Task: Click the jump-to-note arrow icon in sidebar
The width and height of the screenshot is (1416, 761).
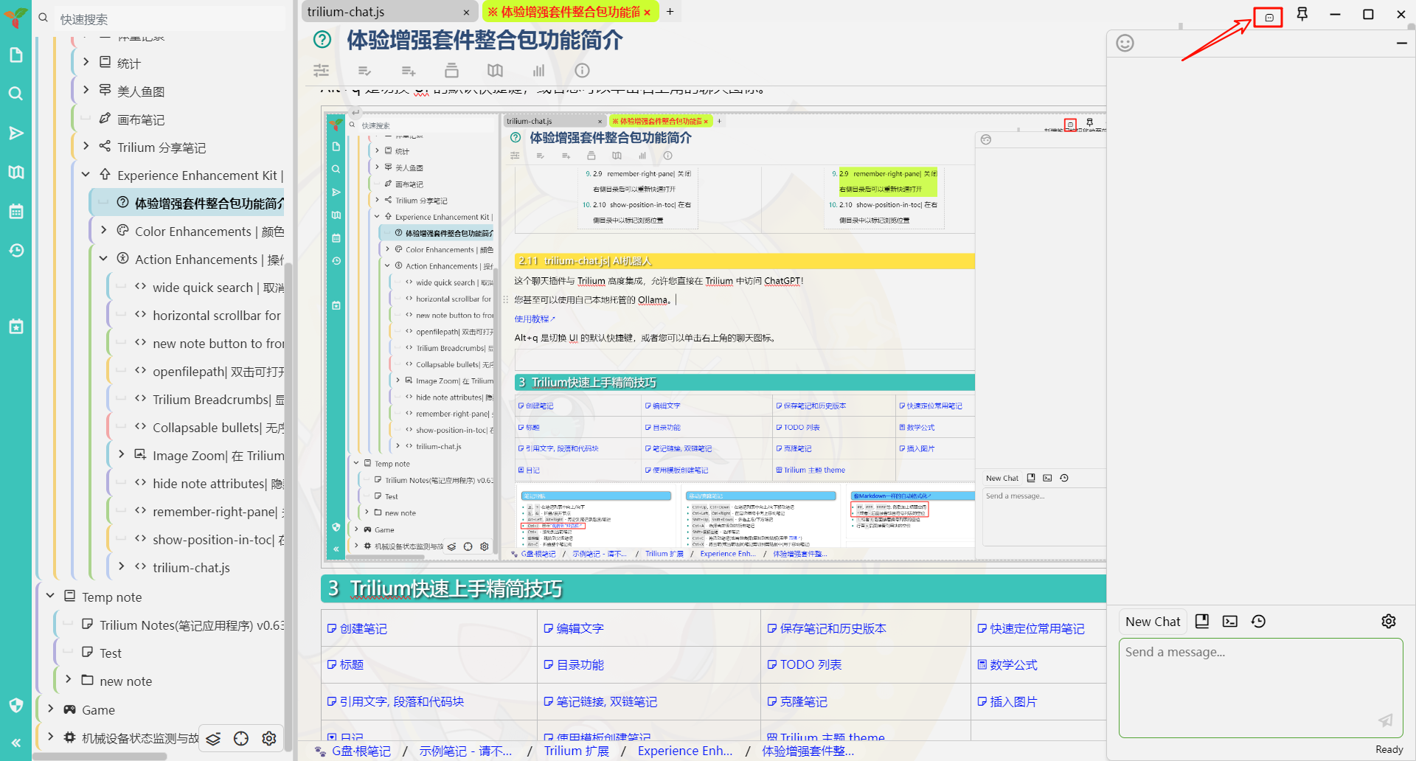Action: pos(15,133)
